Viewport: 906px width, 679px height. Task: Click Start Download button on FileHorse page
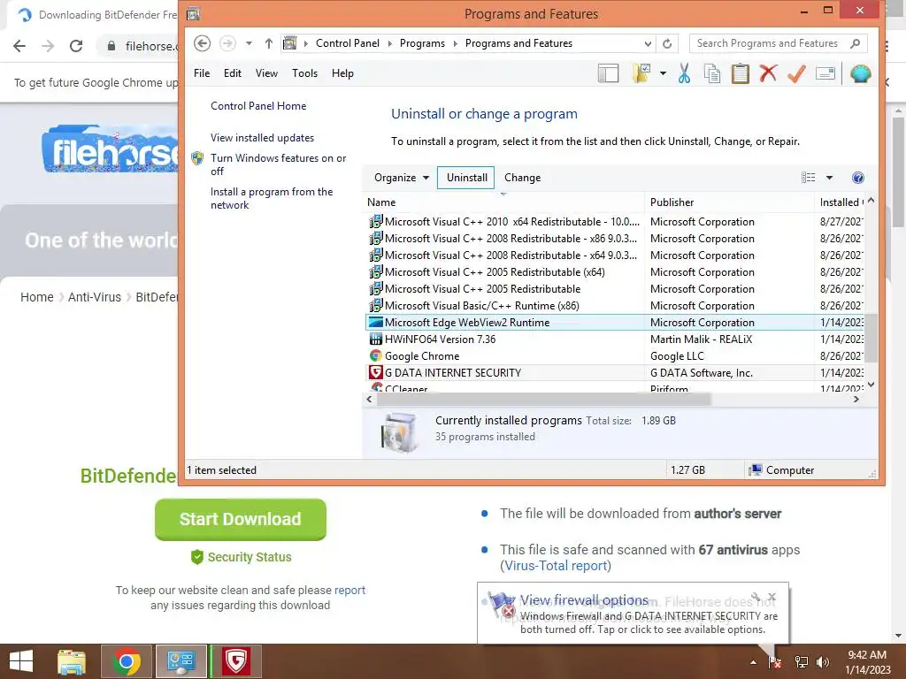[x=241, y=519]
